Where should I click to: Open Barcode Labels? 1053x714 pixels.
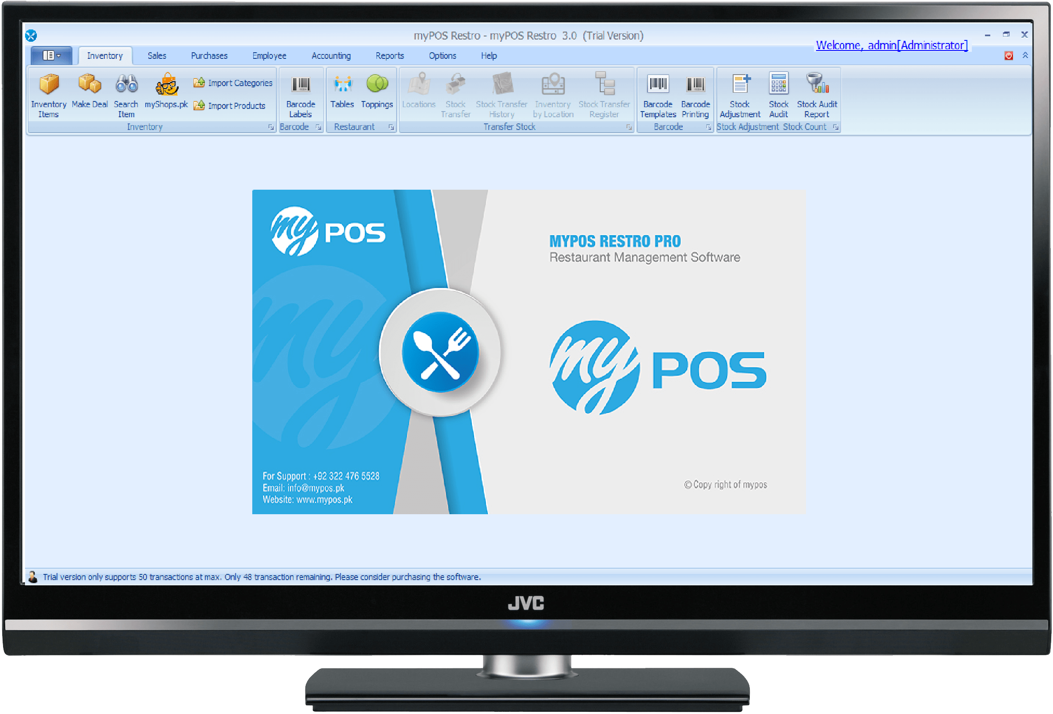pos(301,95)
